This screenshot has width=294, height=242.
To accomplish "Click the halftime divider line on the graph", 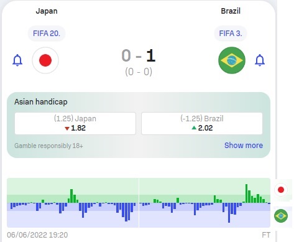I will (x=139, y=203).
